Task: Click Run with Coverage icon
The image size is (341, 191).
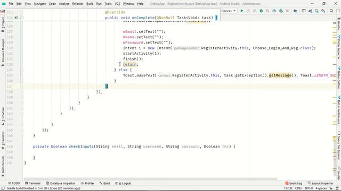Action: click(267, 11)
